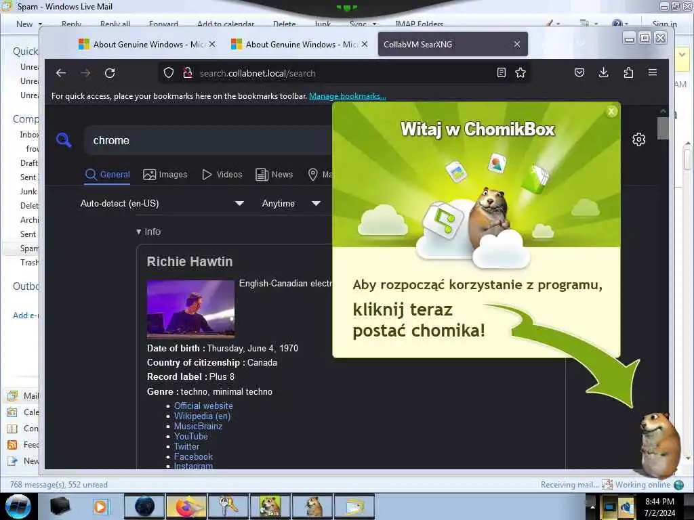Select the Images search category

(165, 174)
